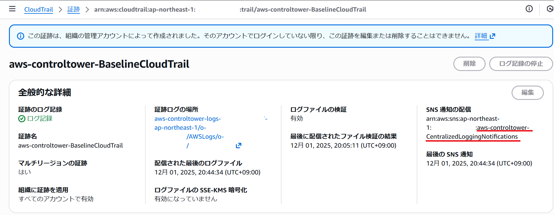The image size is (554, 215).
Task: Go to CloudTrail breadcrumb link
Action: point(39,9)
